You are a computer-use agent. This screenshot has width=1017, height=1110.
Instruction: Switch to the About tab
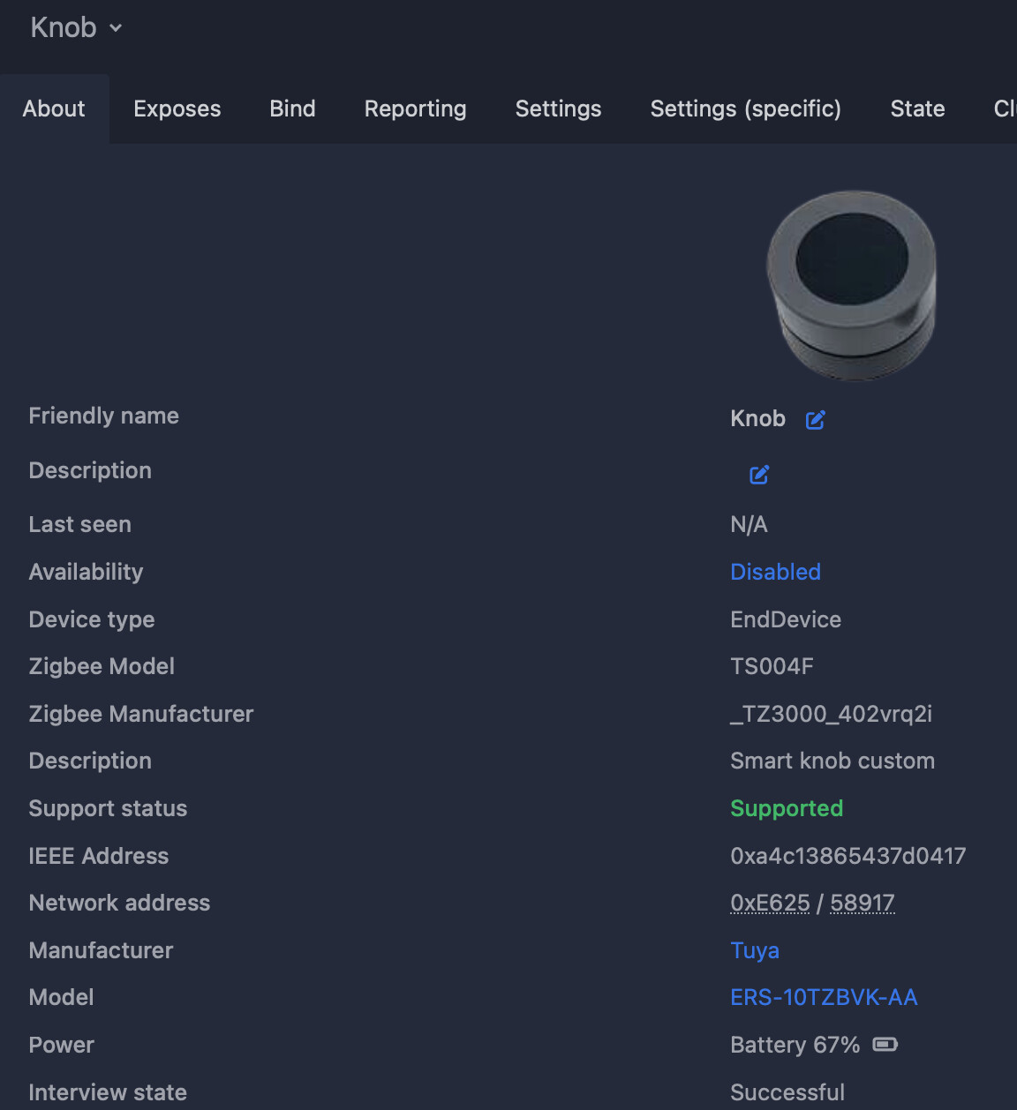[x=54, y=109]
